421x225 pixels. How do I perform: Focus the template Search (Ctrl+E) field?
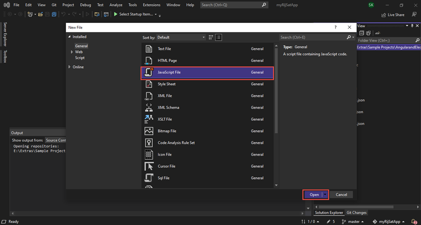312,38
